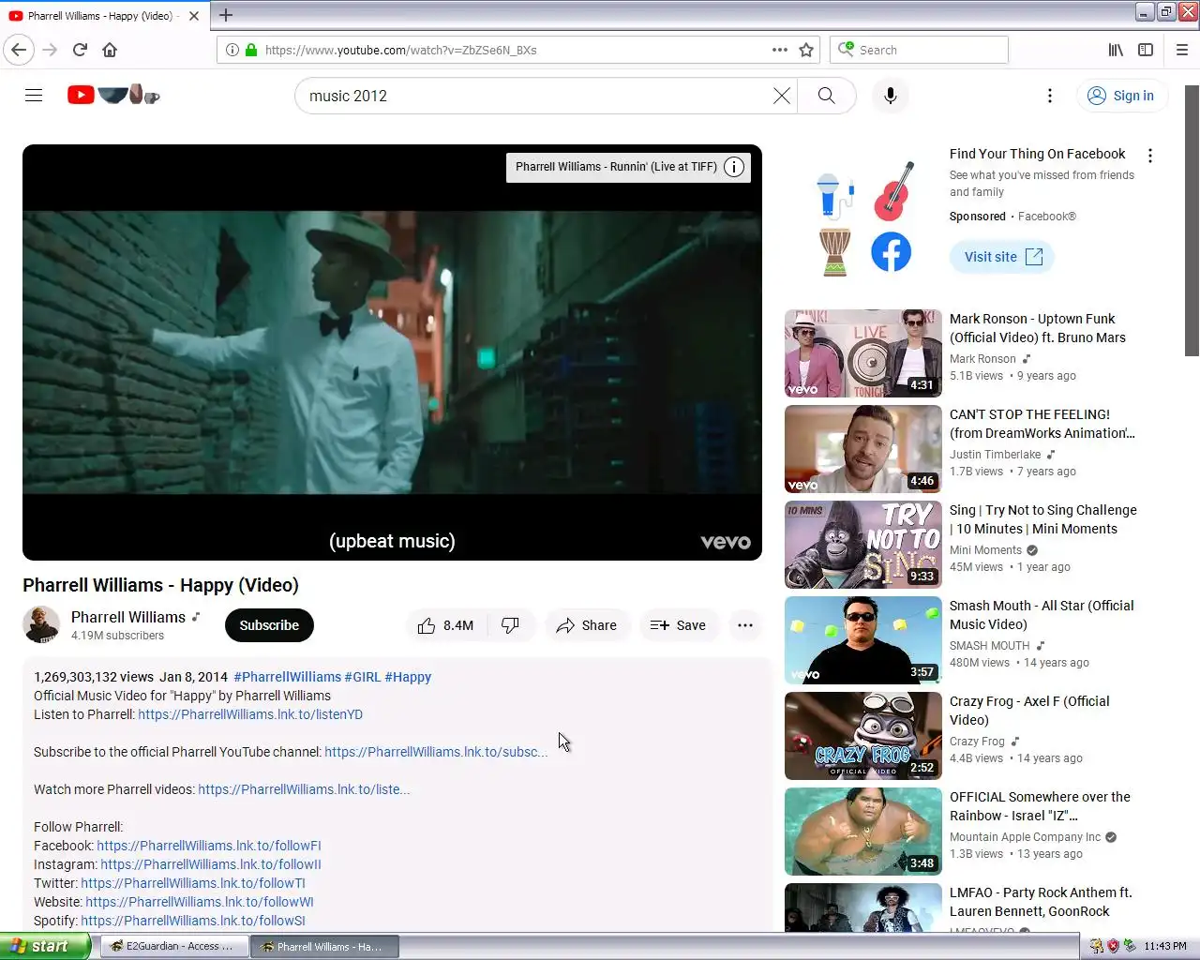Screen dimensions: 1200x960
Task: Go to the YouTube home logo
Action: pyautogui.click(x=113, y=95)
